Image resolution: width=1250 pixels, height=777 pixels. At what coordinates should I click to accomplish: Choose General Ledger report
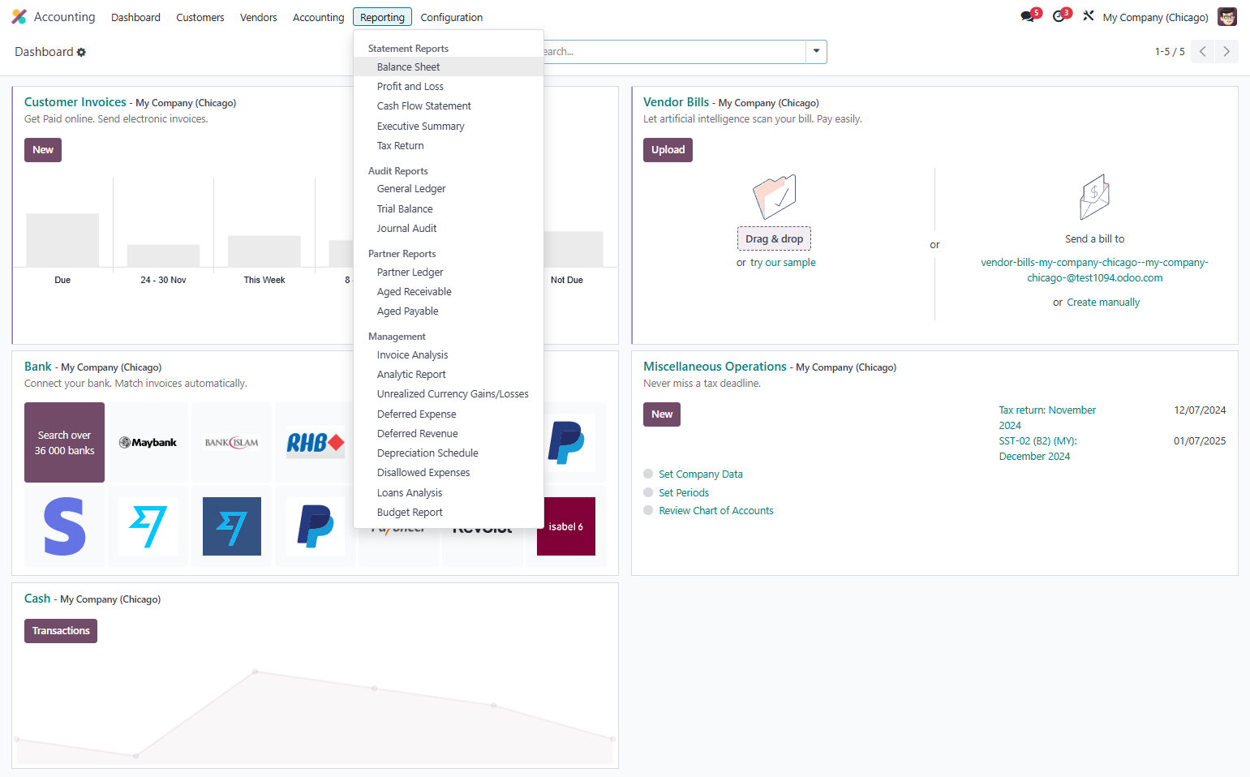[449, 188]
